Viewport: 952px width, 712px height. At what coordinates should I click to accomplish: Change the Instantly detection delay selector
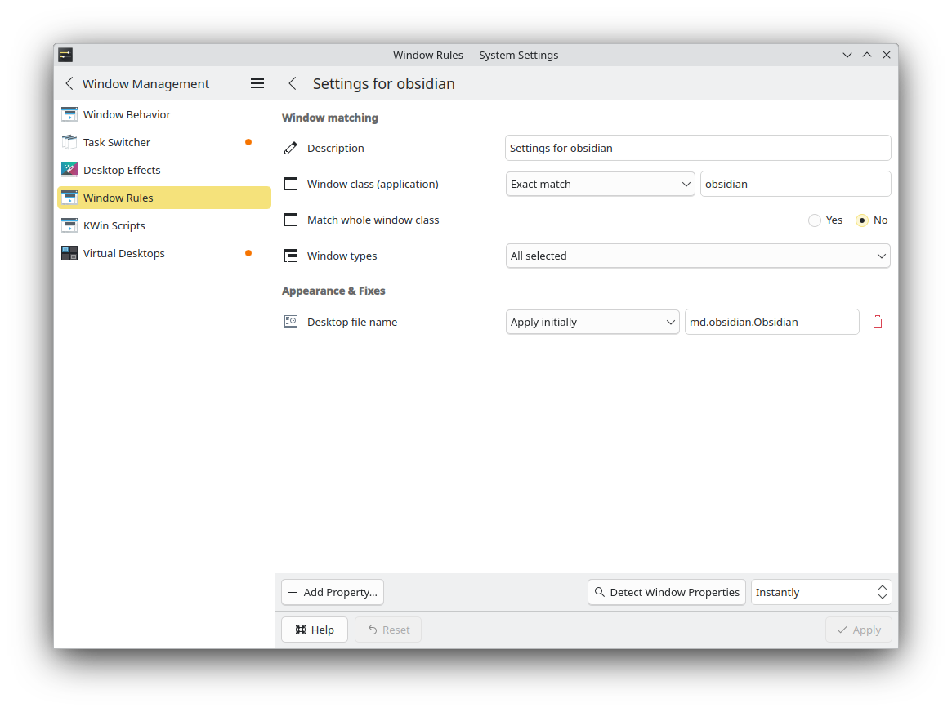click(820, 592)
